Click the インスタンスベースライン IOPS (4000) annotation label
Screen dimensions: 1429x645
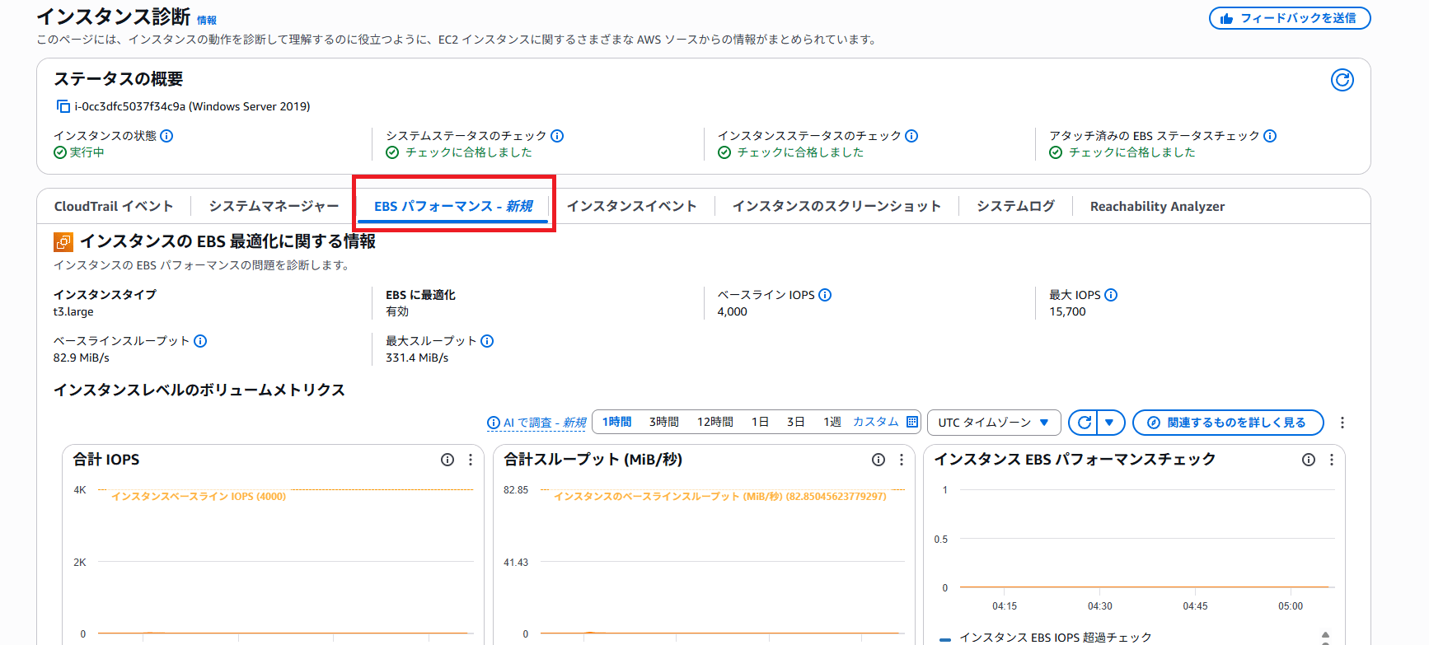[x=199, y=496]
